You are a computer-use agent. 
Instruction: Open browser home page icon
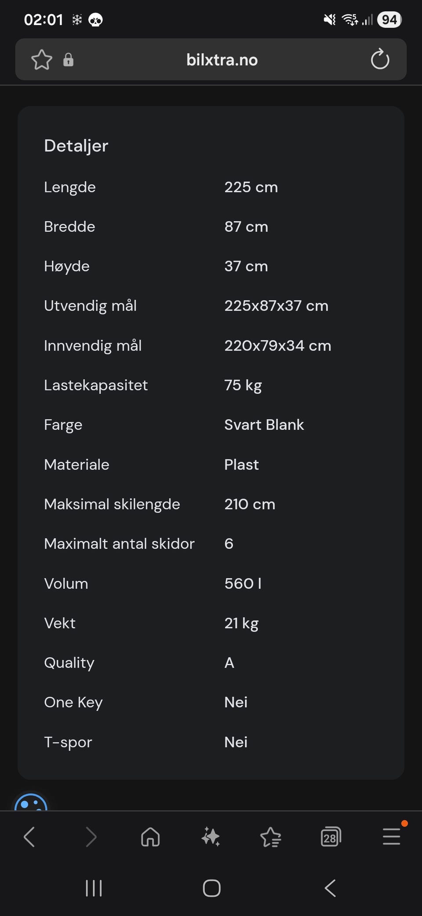click(x=150, y=837)
